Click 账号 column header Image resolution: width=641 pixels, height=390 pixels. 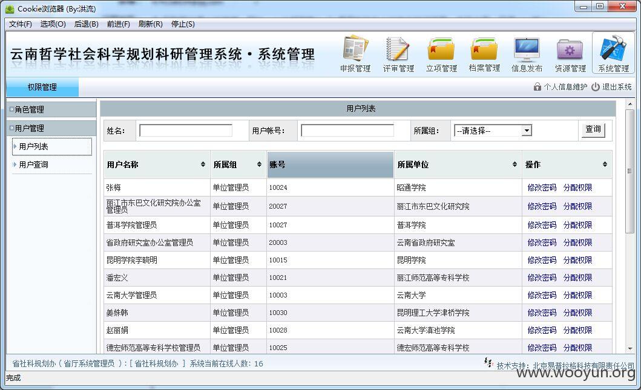330,164
